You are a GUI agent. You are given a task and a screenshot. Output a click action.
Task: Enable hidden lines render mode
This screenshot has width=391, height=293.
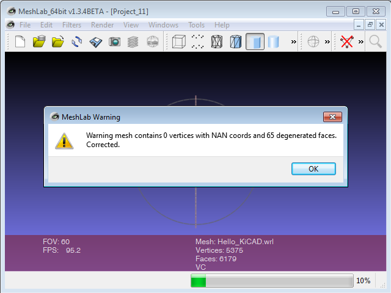236,42
